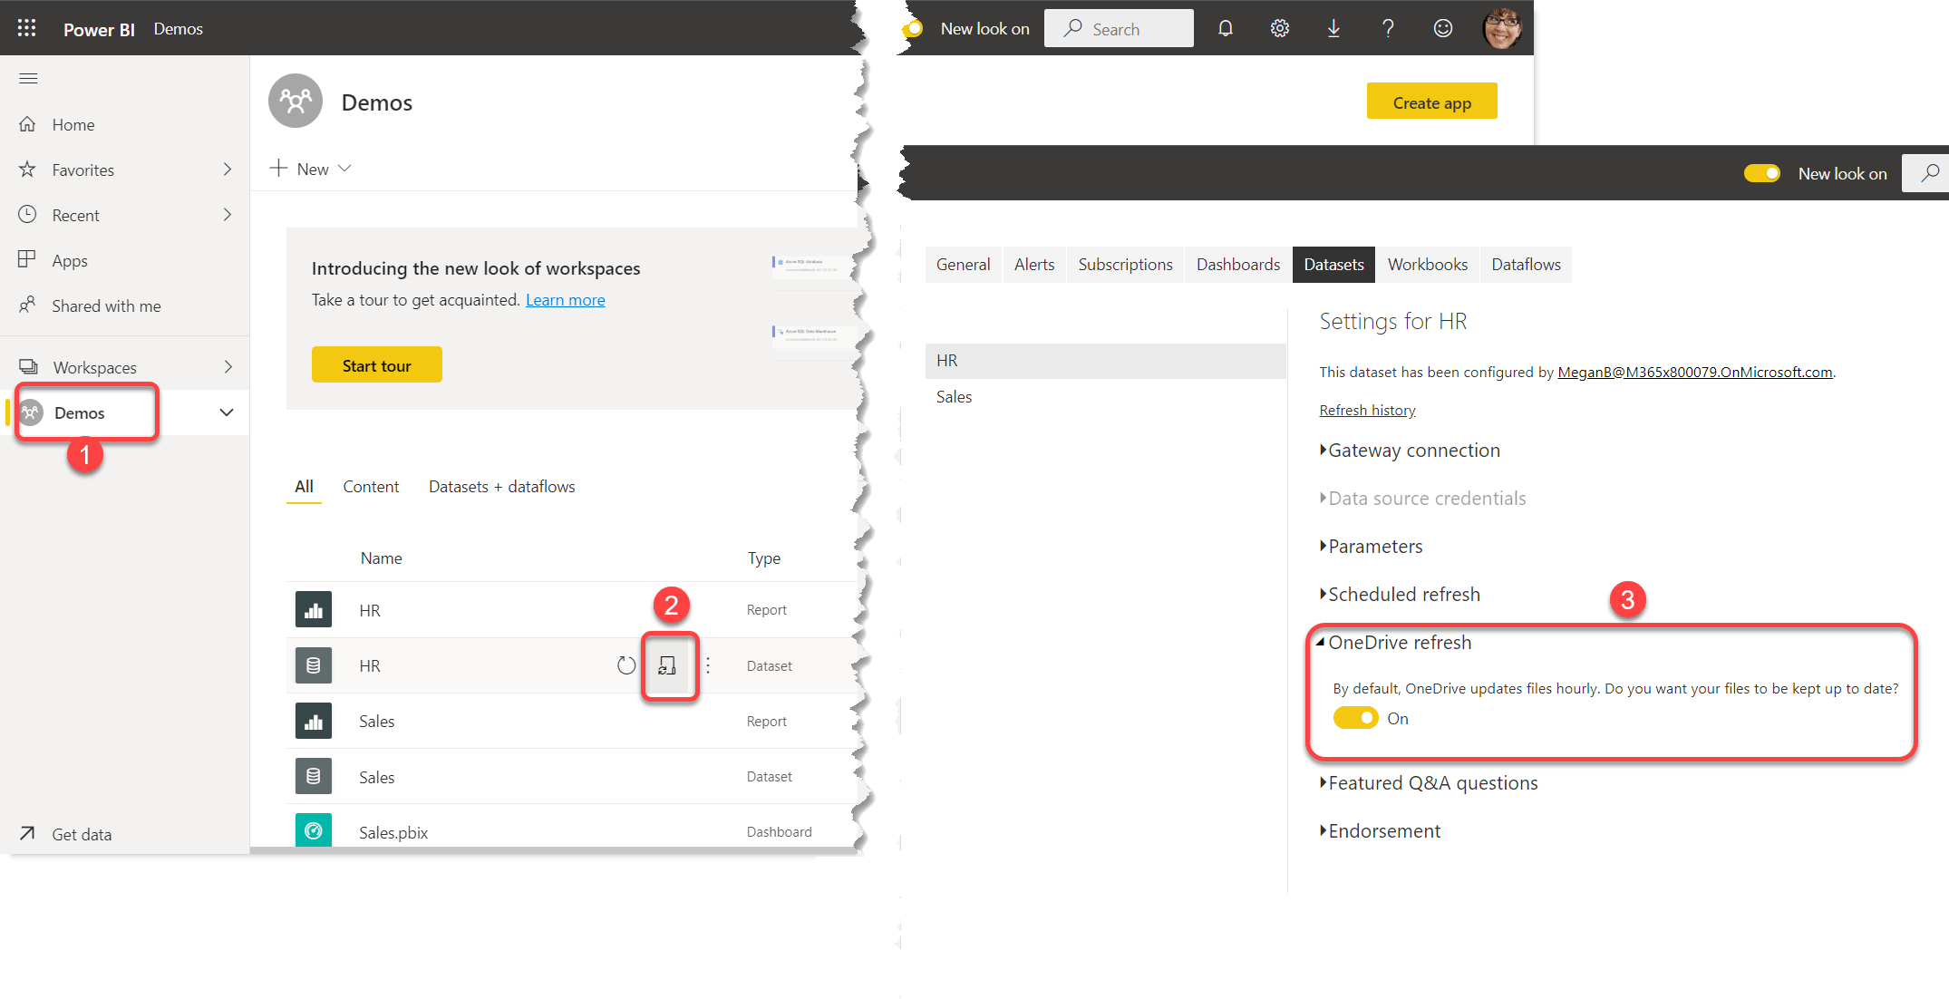Viewport: 1949px width, 999px height.
Task: Click the Workspaces icon in sidebar
Action: coord(29,367)
